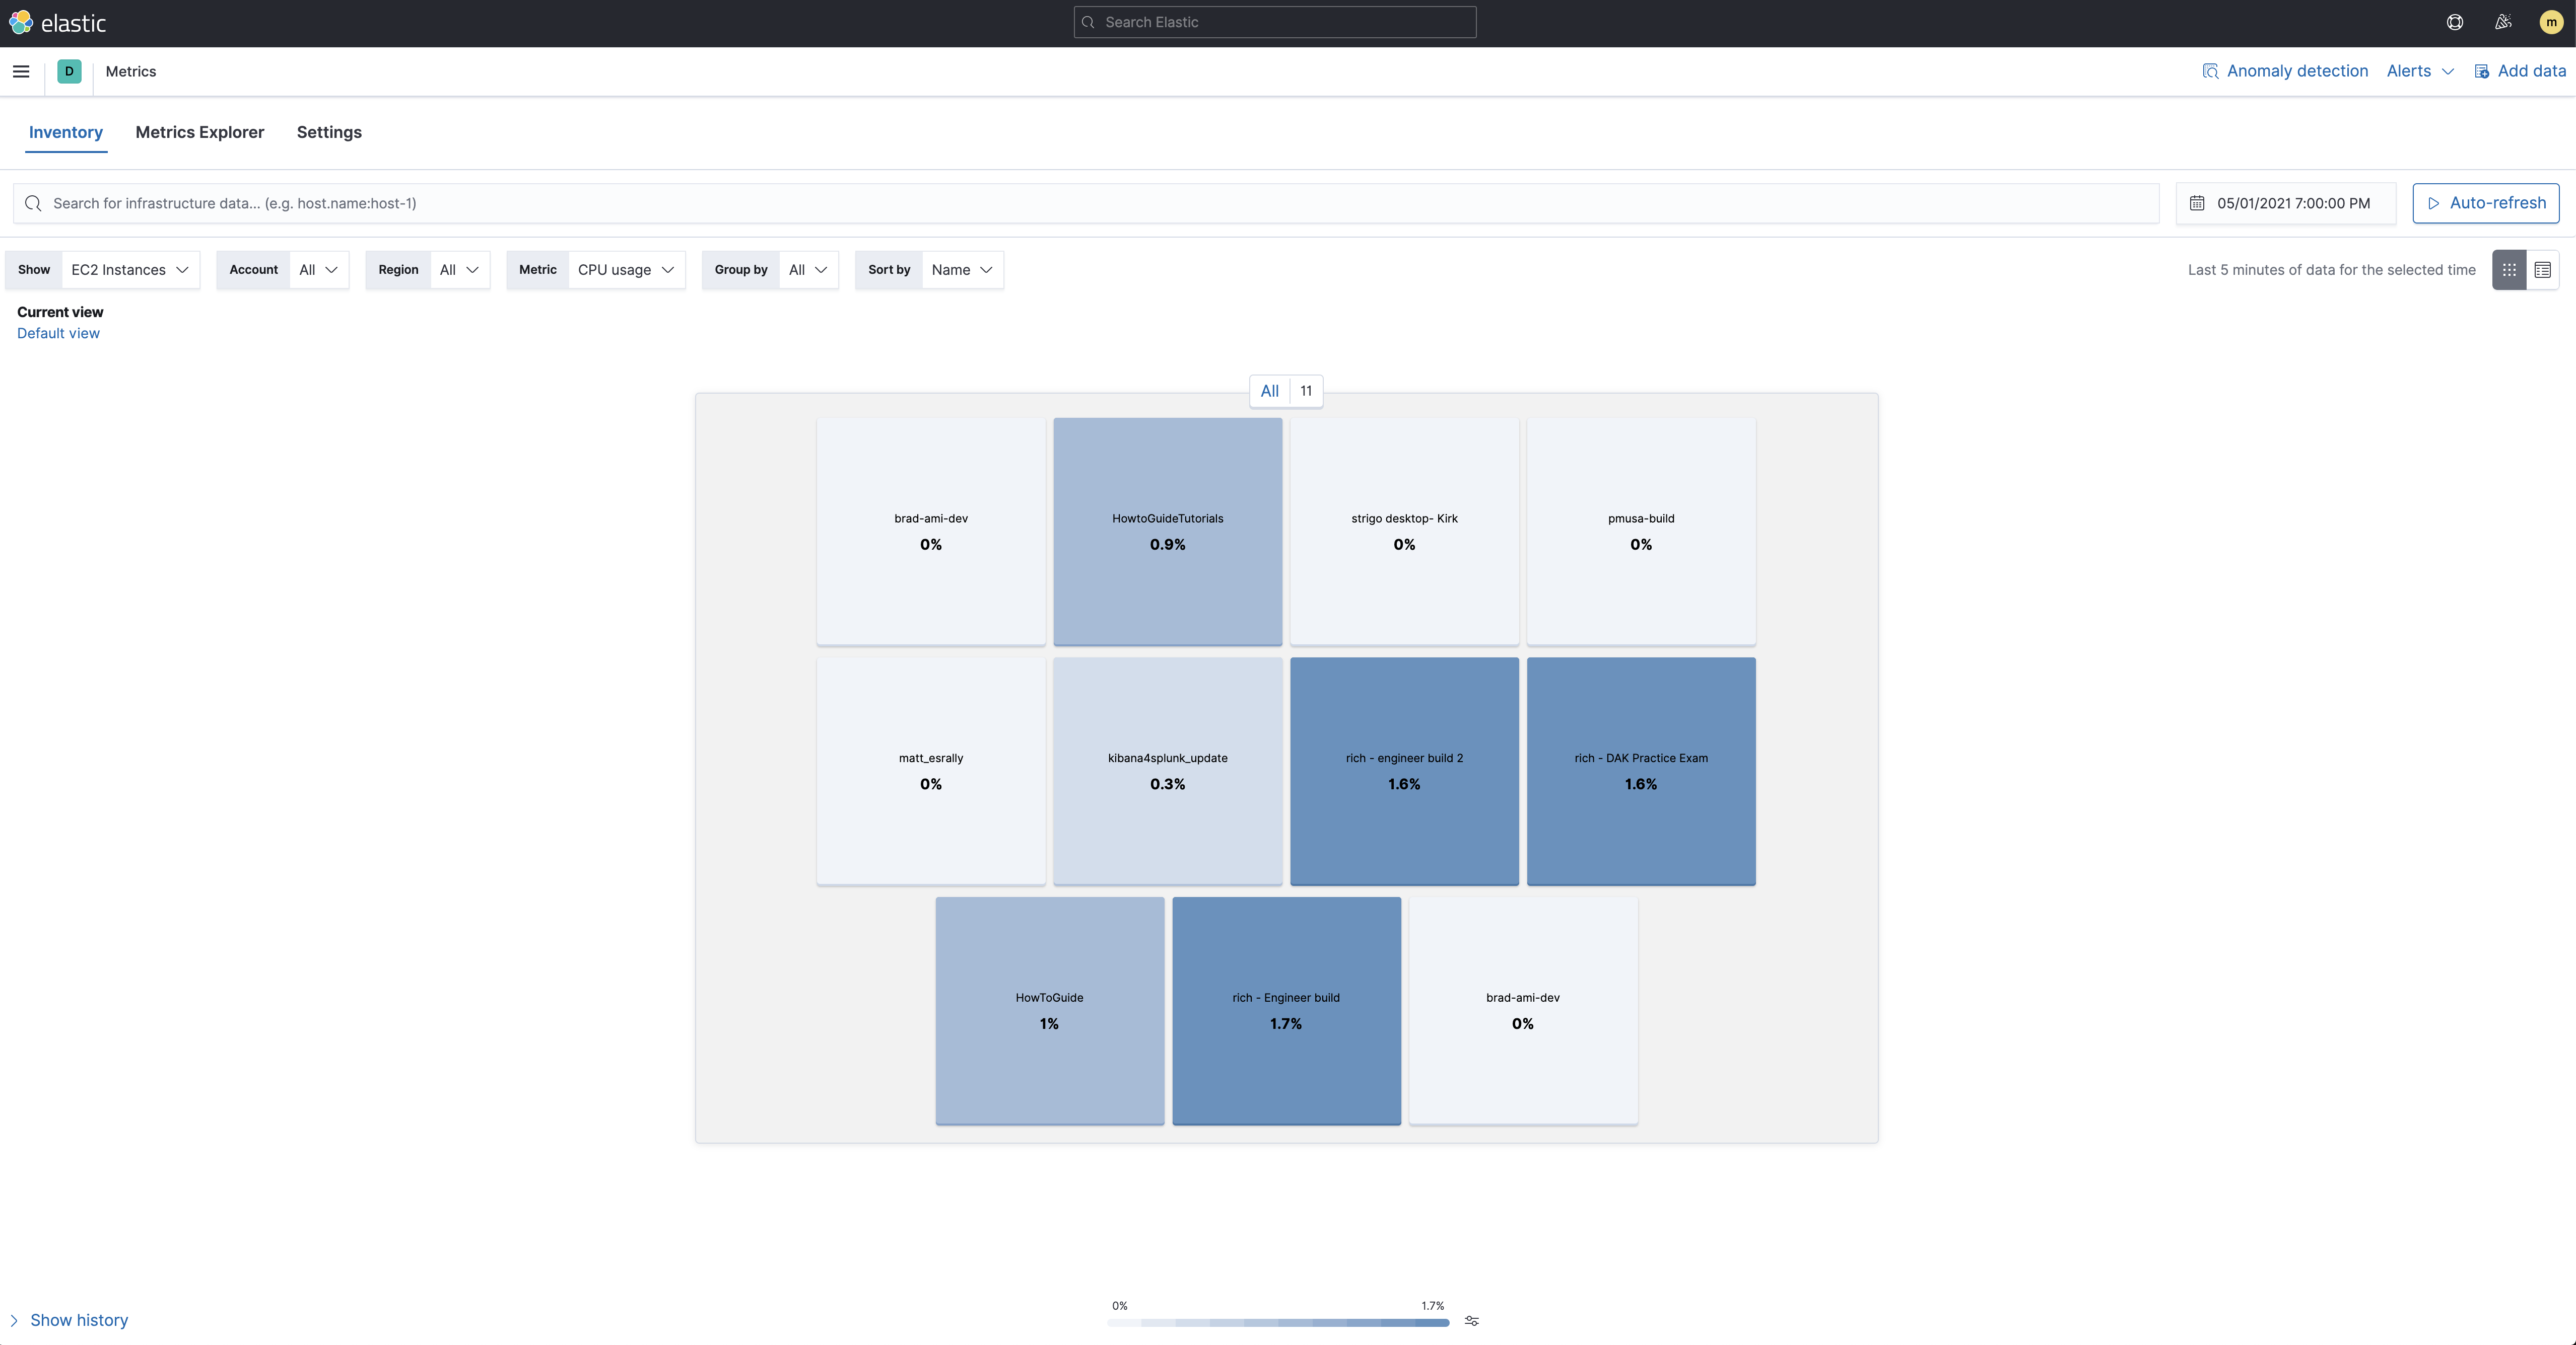Open the EC2 Instances show dropdown
Viewport: 2576px width, 1345px height.
(130, 269)
